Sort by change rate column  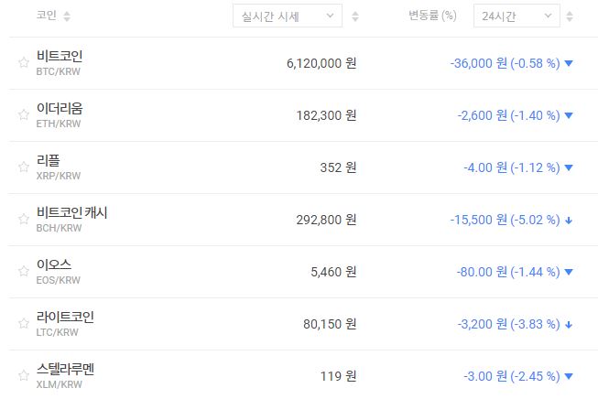pos(570,16)
